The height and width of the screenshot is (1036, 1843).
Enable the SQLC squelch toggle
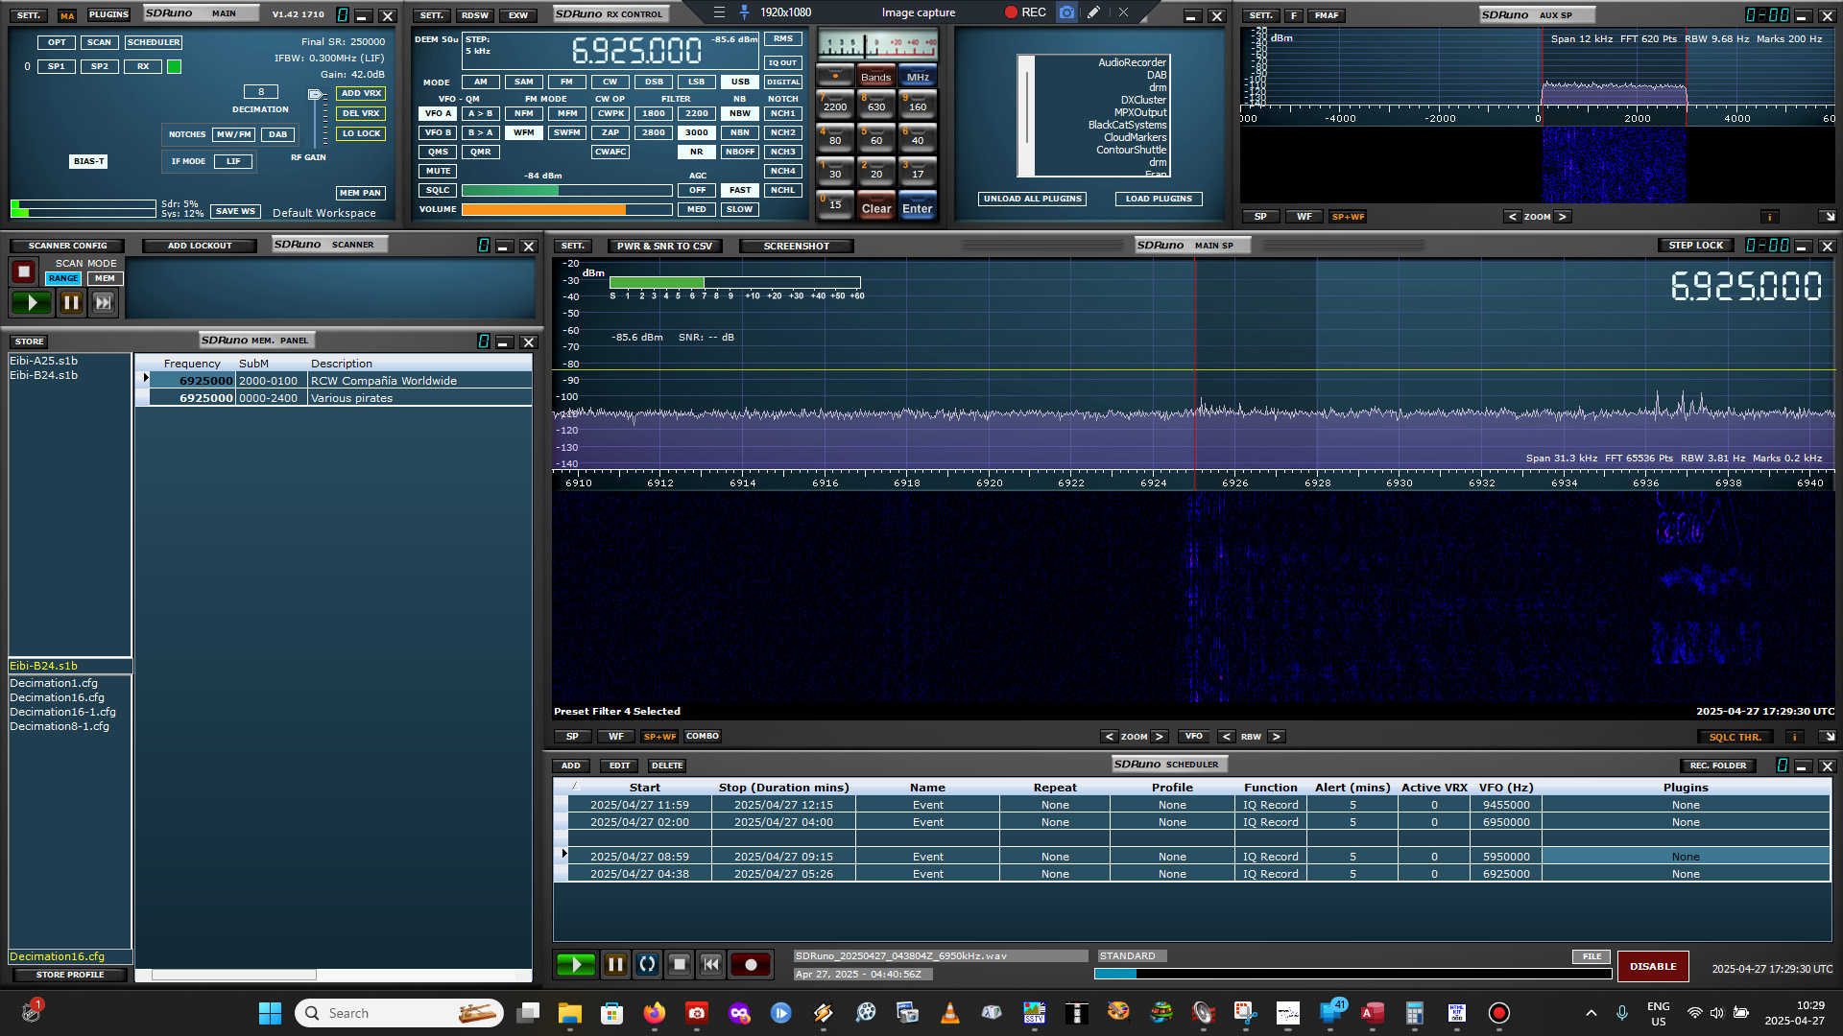coord(438,190)
